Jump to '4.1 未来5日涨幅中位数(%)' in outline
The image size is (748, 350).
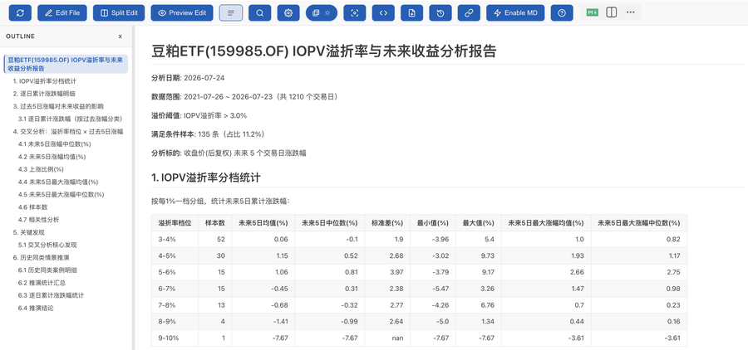(x=54, y=143)
